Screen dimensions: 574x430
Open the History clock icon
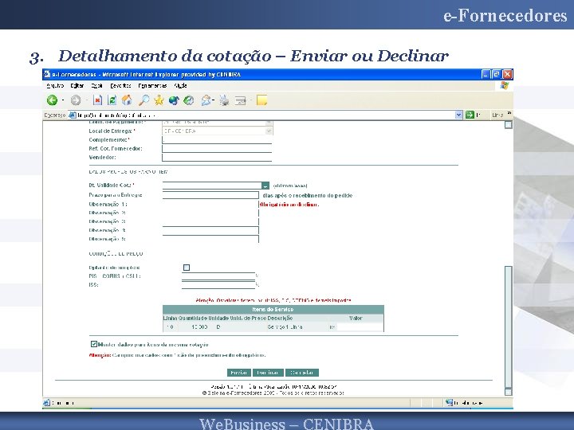pyautogui.click(x=188, y=100)
